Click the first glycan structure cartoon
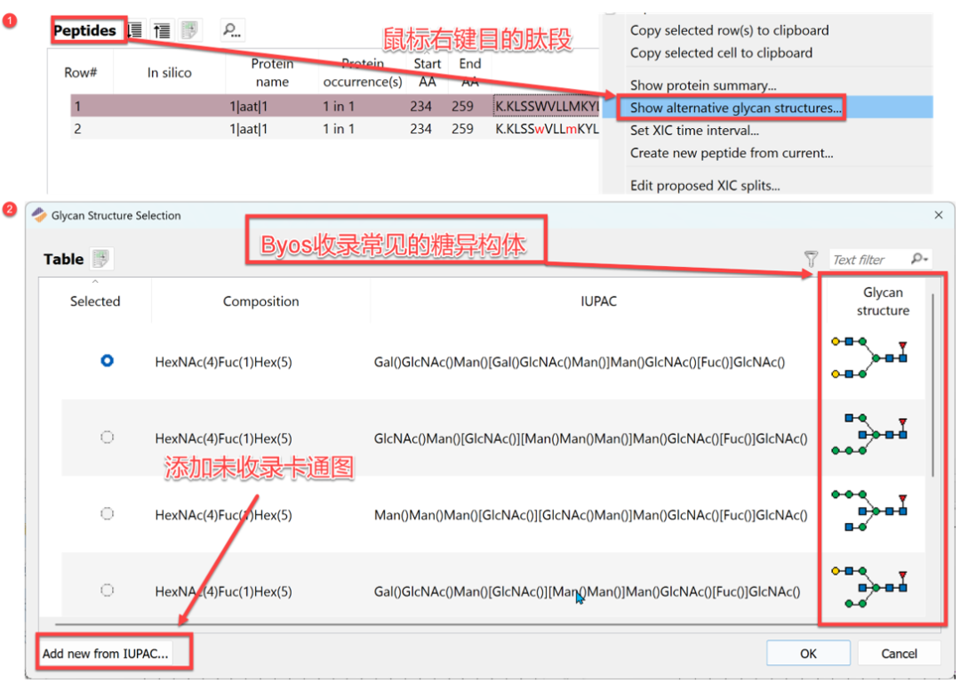 pos(870,358)
